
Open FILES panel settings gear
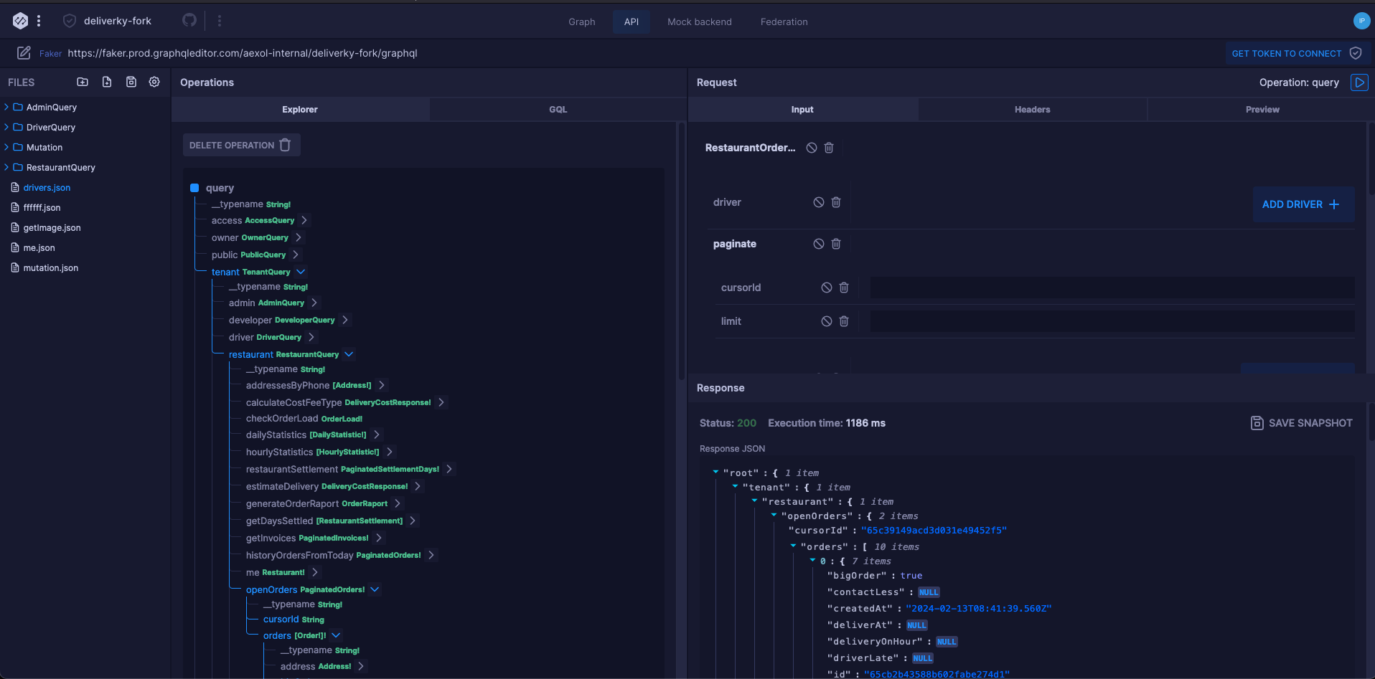pyautogui.click(x=154, y=82)
